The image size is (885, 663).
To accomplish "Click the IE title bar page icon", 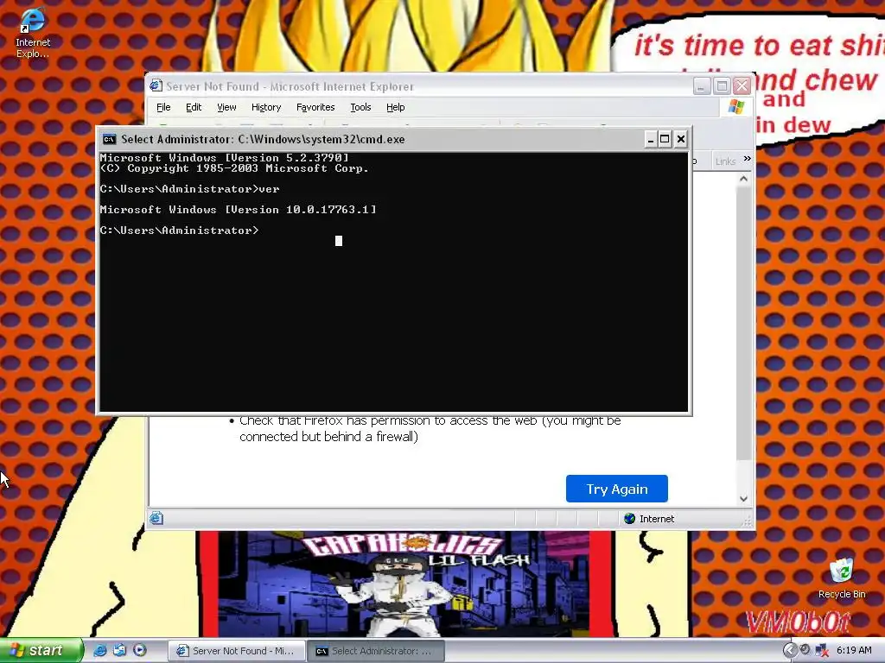I will (x=156, y=85).
